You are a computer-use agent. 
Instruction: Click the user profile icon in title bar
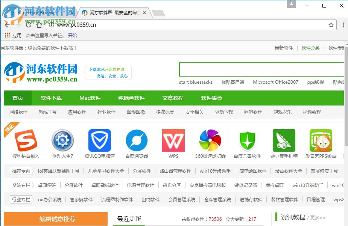coord(292,4)
